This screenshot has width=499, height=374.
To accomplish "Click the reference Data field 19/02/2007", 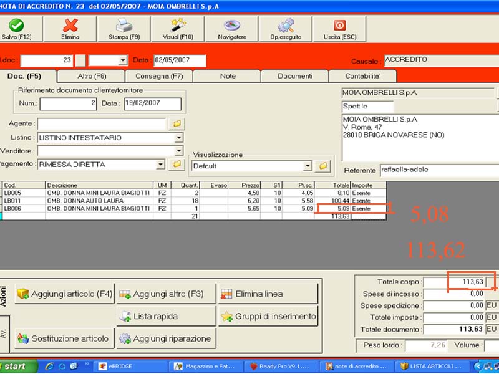I will pyautogui.click(x=153, y=103).
